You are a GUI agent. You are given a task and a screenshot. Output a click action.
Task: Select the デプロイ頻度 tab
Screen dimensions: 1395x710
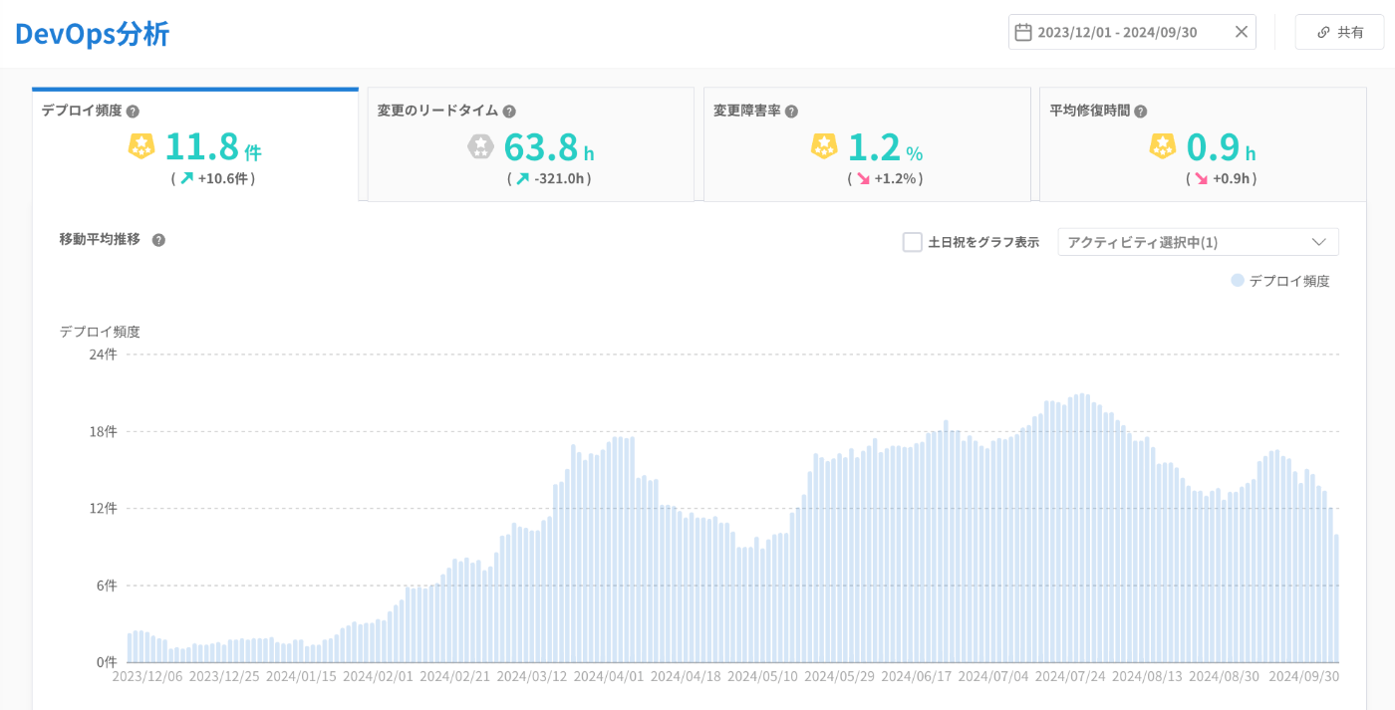point(195,144)
